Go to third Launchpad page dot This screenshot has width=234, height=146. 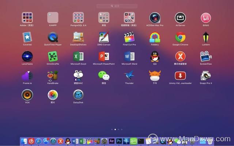118,130
